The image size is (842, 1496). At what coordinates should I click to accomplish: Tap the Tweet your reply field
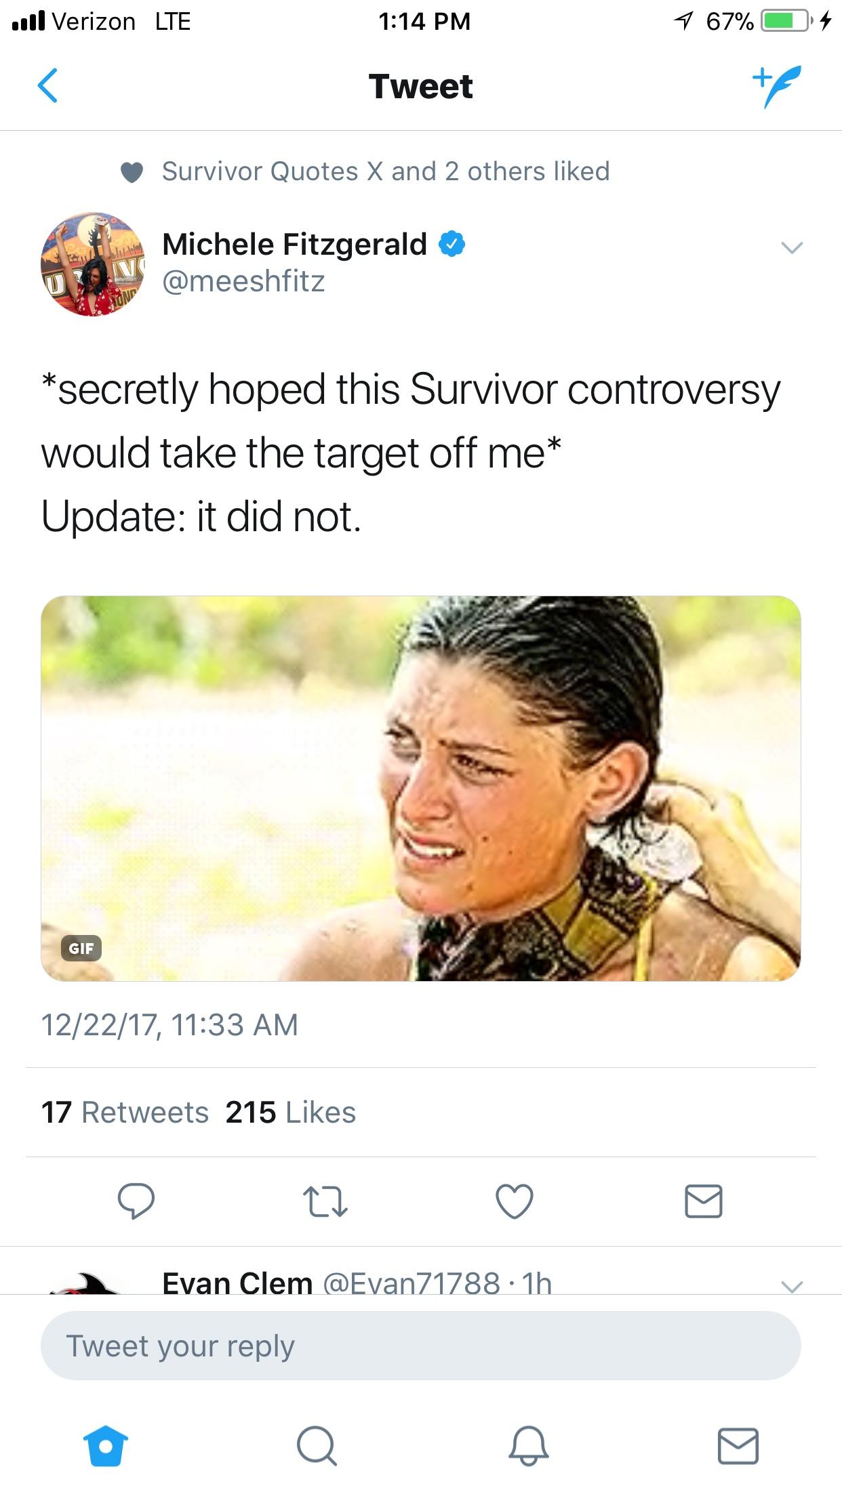tap(421, 1346)
